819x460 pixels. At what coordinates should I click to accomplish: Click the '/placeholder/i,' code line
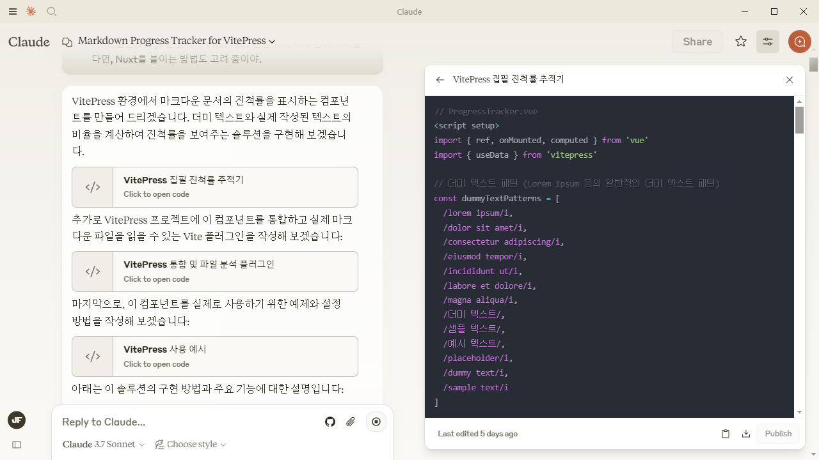(x=478, y=358)
